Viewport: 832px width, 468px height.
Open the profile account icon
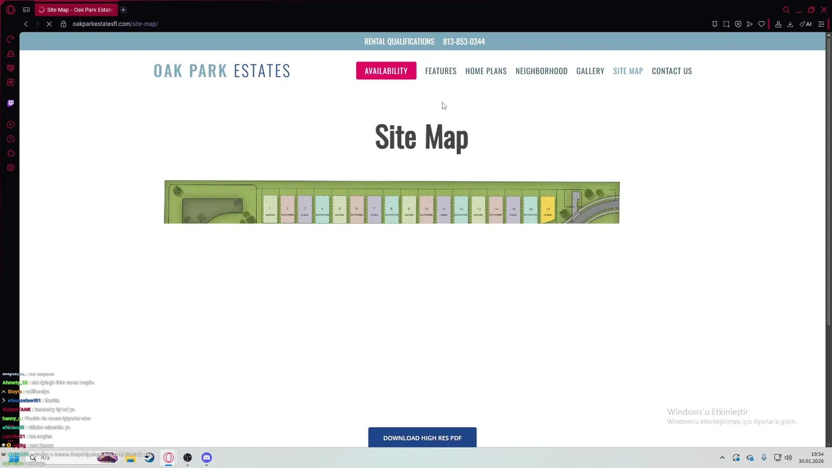coord(778,24)
